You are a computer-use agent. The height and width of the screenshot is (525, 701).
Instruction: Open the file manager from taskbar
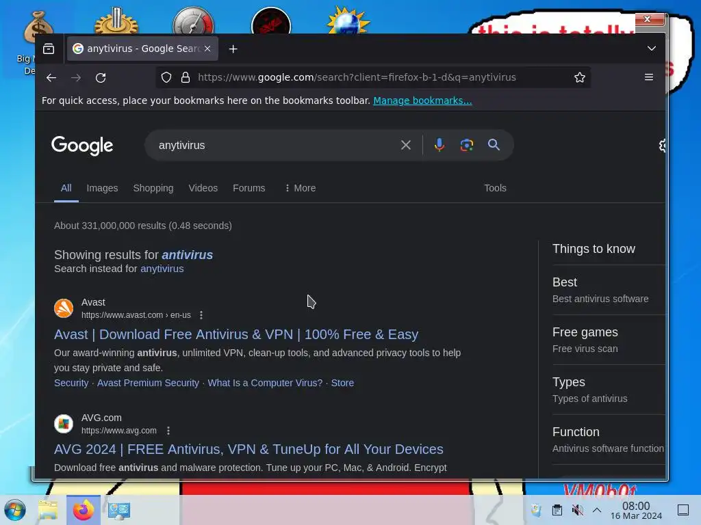point(48,510)
